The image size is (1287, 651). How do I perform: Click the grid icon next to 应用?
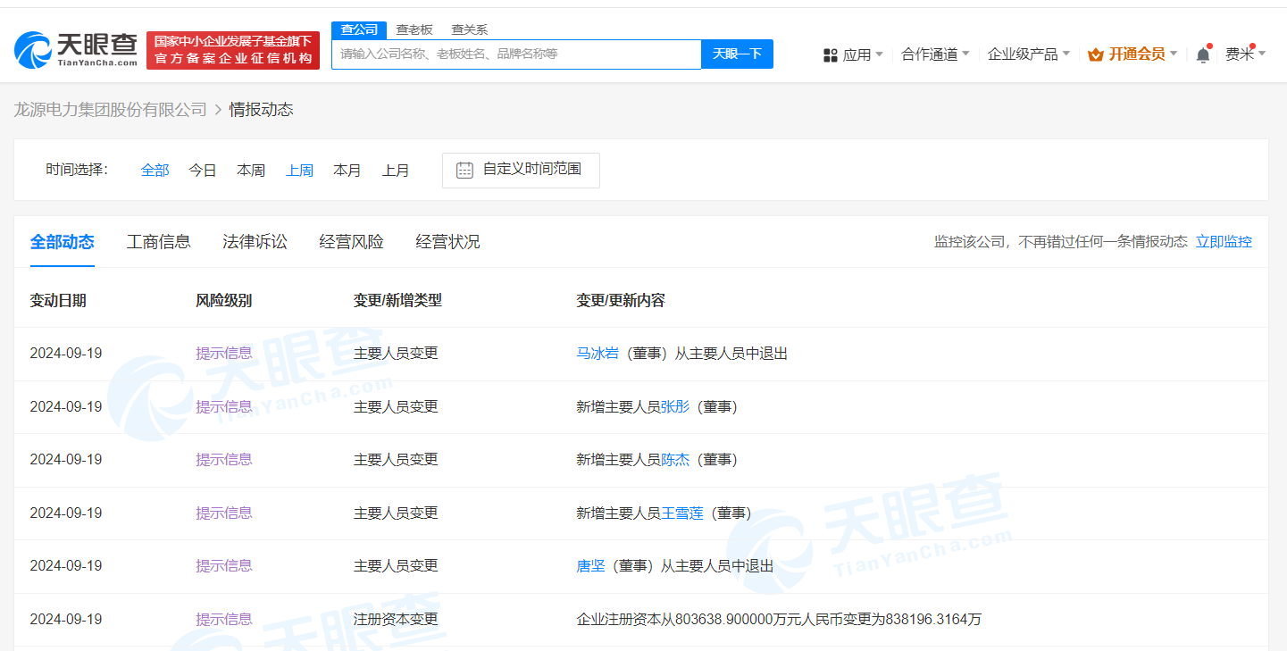point(830,54)
